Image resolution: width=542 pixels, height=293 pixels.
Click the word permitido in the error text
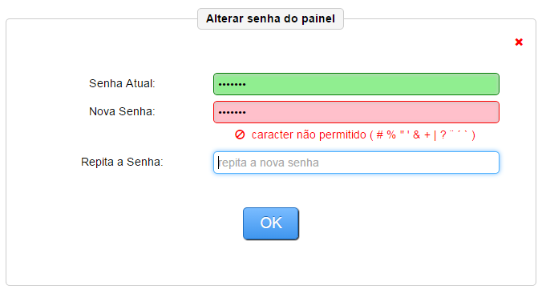[342, 134]
